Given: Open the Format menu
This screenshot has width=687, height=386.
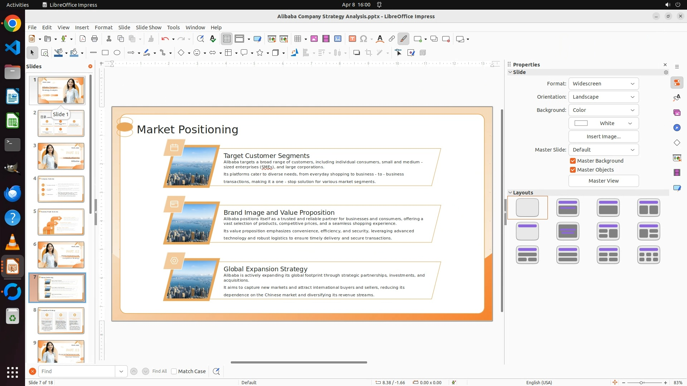Looking at the screenshot, I should pos(103,28).
